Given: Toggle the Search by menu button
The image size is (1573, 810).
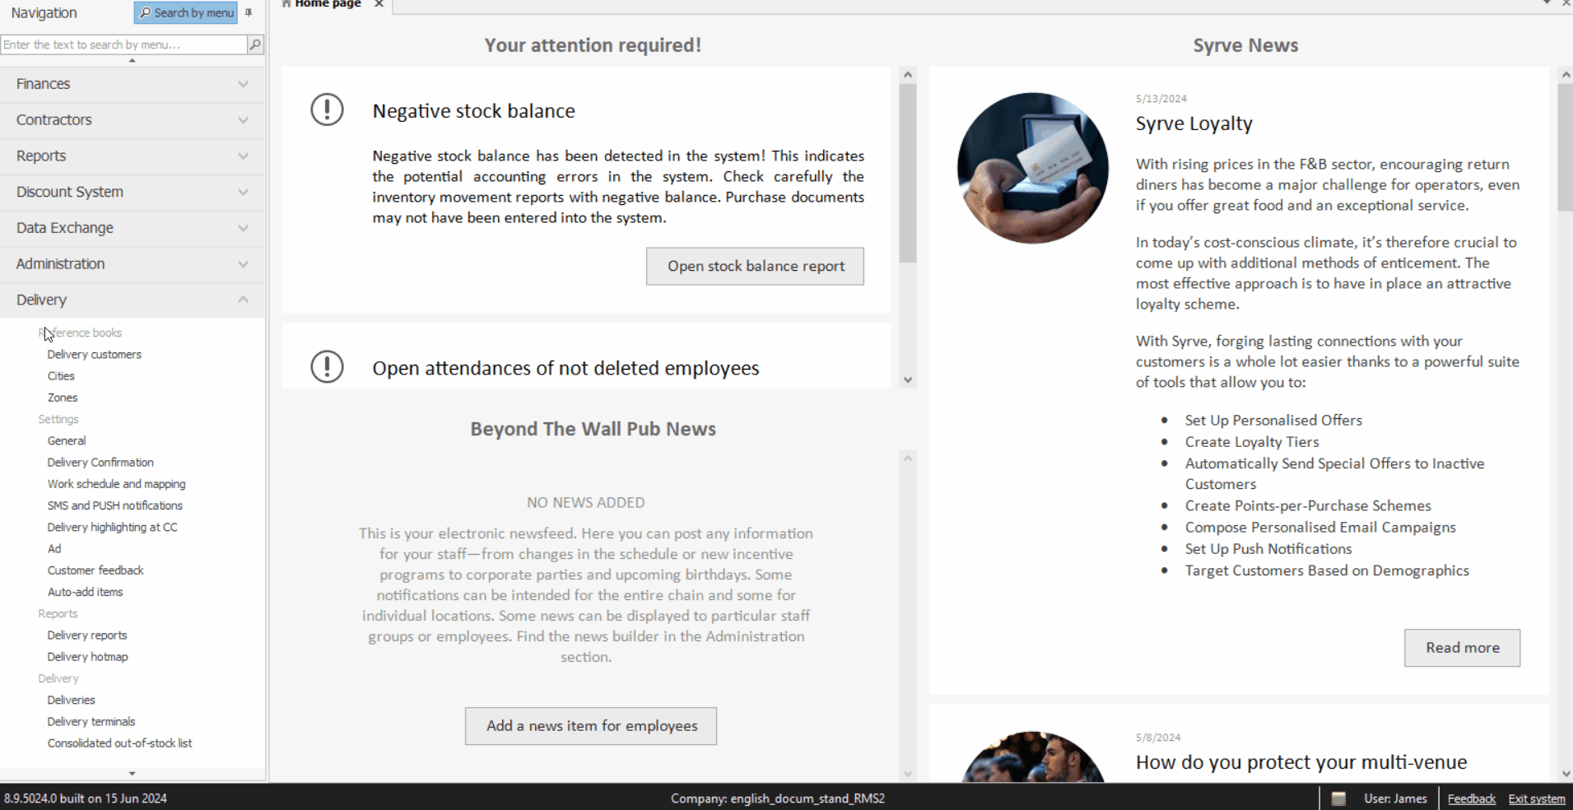Looking at the screenshot, I should 186,12.
